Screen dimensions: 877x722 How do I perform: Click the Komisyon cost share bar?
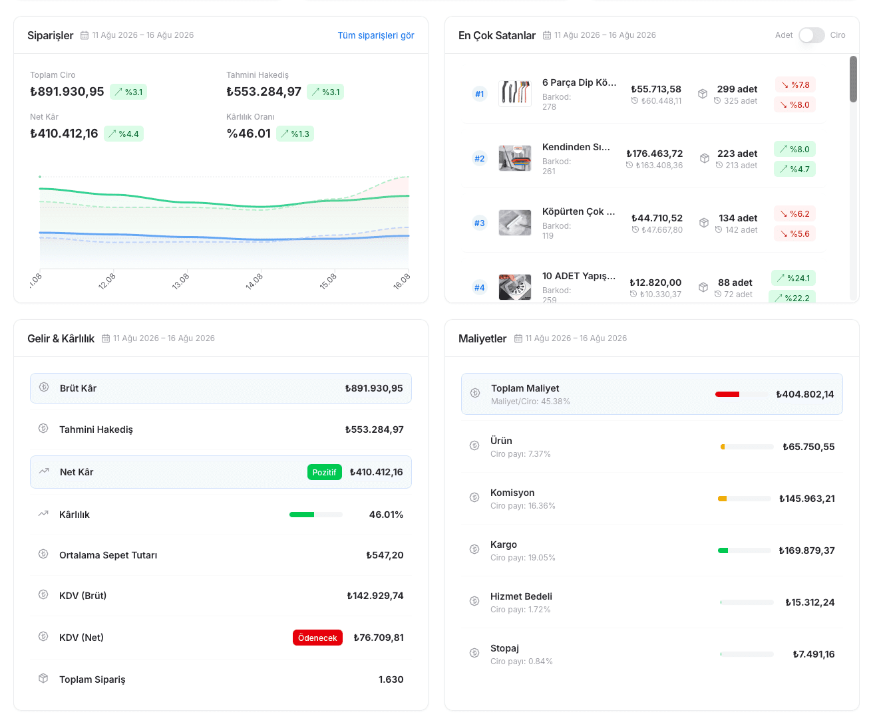pyautogui.click(x=745, y=499)
